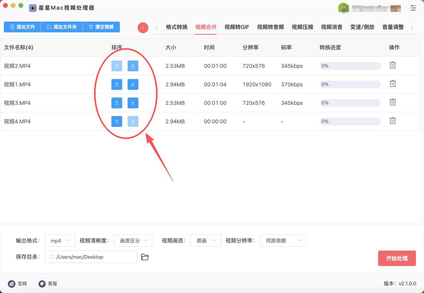Click progress bar of 视频1.MP4
424x293 pixels.
pyautogui.click(x=350, y=84)
